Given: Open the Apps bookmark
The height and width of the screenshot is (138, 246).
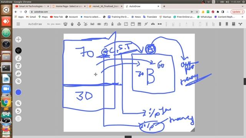Looking at the screenshot, I should (19, 17).
